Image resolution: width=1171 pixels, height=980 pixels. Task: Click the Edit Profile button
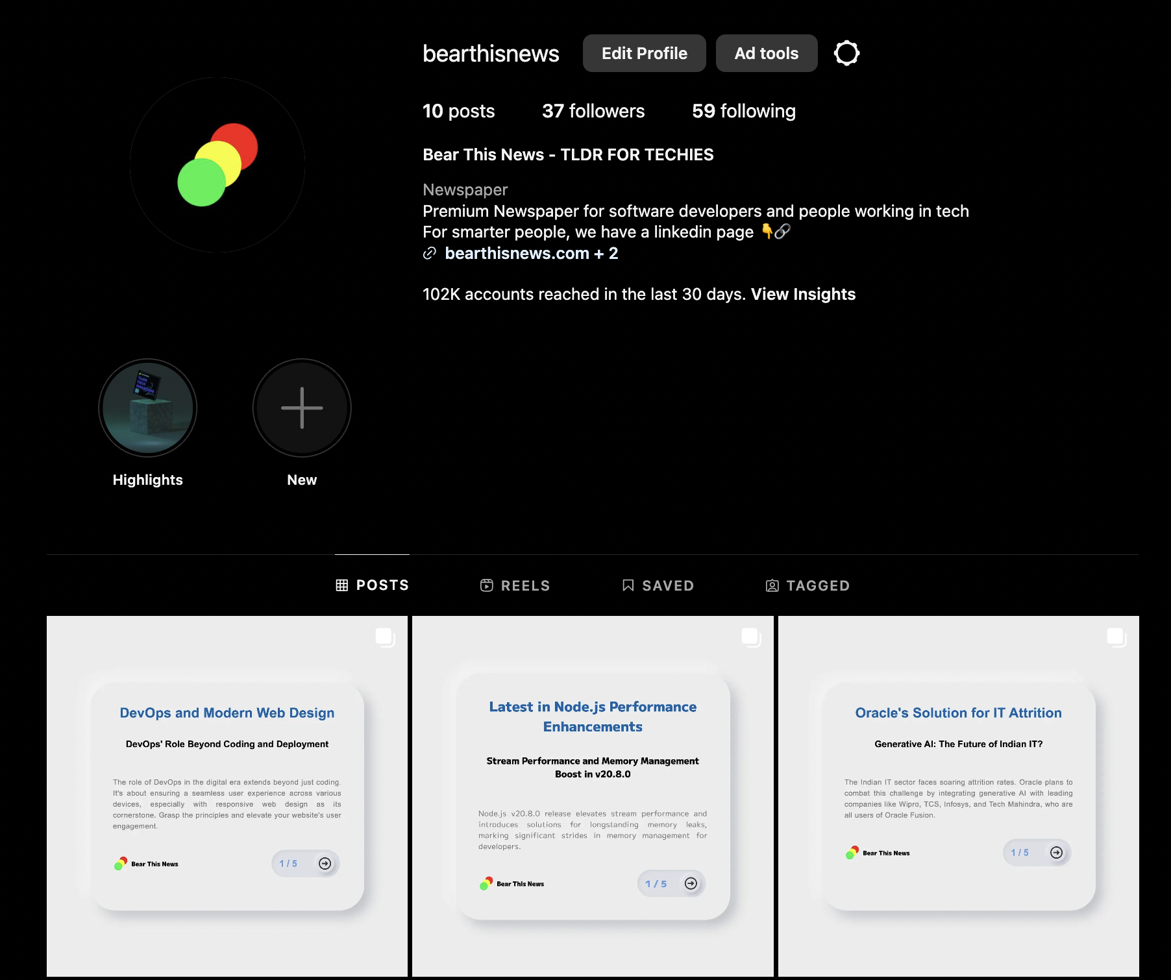coord(644,53)
